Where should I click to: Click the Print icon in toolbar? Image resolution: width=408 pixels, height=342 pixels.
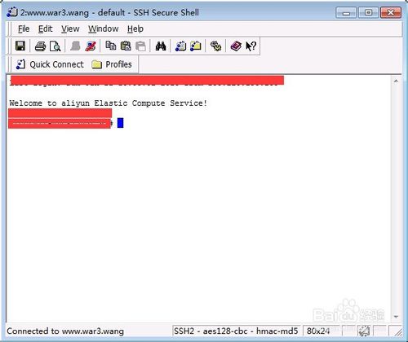40,46
